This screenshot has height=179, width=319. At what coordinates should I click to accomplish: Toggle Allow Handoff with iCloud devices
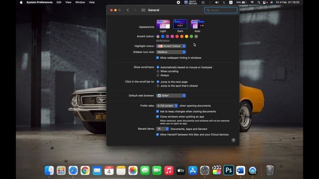point(158,135)
